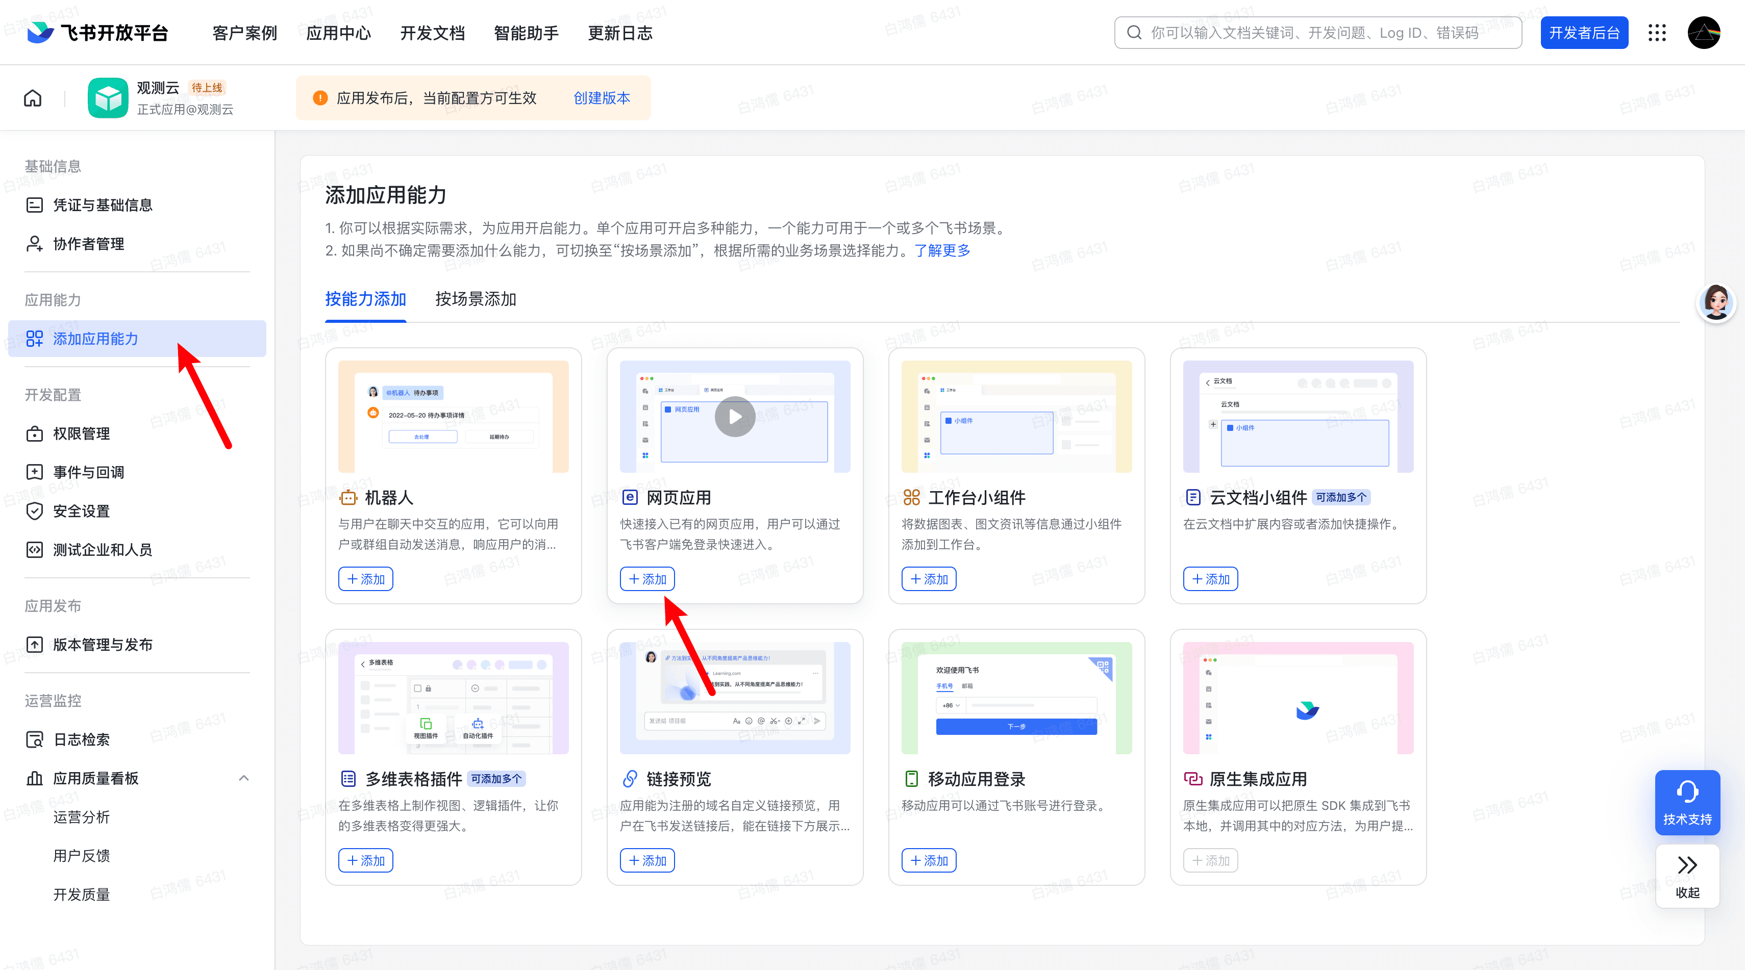Viewport: 1745px width, 970px height.
Task: Click the Feishu Open Platform logo
Action: tap(97, 33)
